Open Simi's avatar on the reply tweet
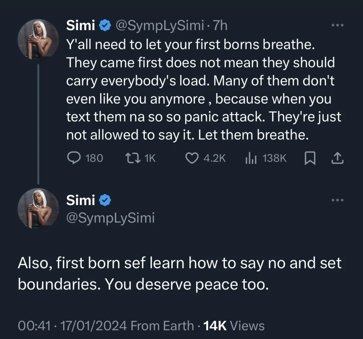363x339 pixels. pos(38,208)
